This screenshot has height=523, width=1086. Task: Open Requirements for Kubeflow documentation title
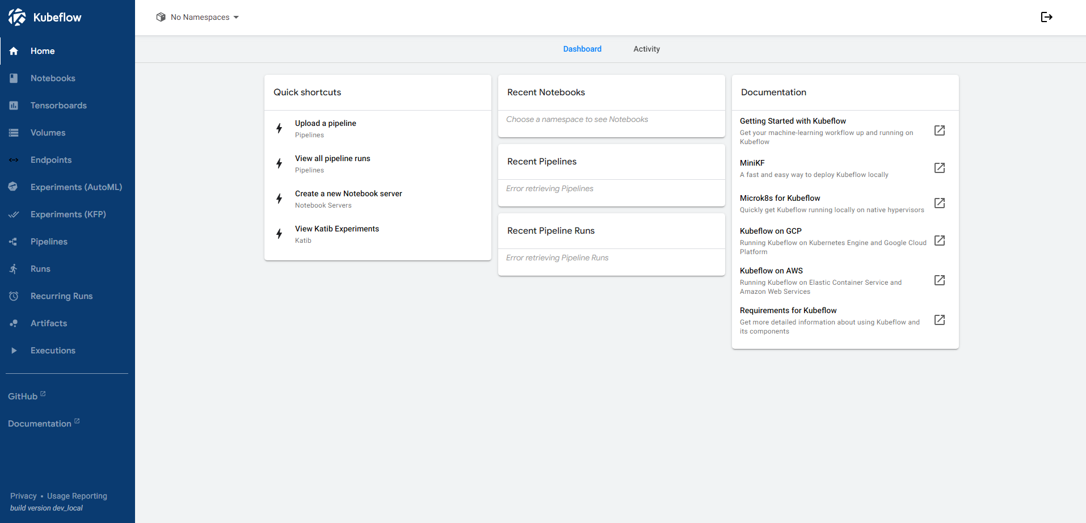(788, 310)
